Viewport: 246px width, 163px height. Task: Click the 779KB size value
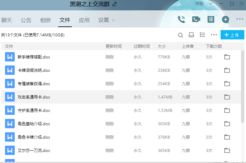point(164,57)
